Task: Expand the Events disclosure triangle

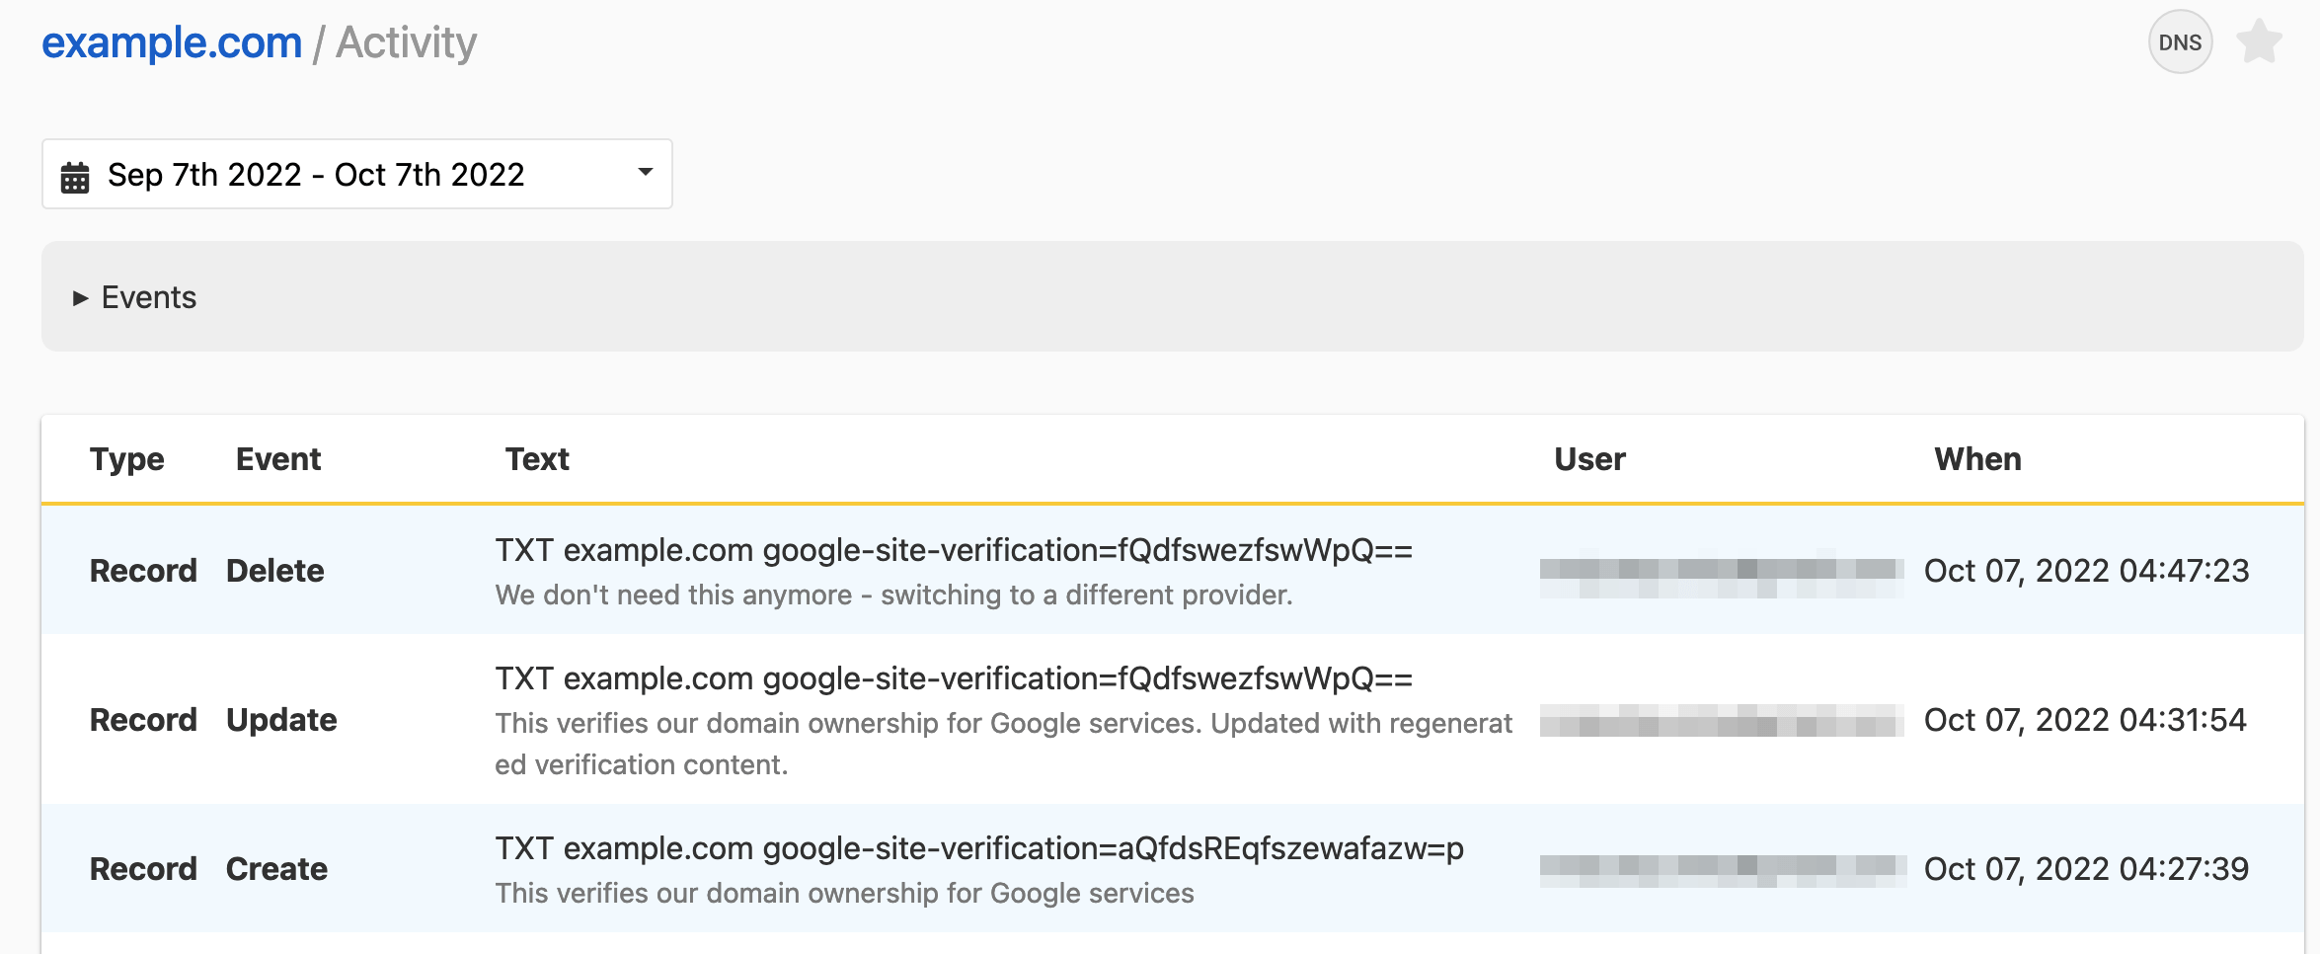Action: (81, 298)
